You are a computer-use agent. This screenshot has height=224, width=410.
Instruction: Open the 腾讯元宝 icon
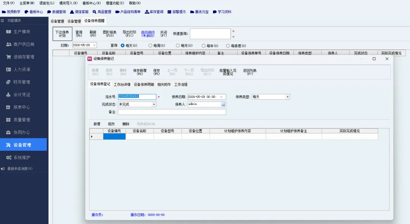(x=200, y=12)
